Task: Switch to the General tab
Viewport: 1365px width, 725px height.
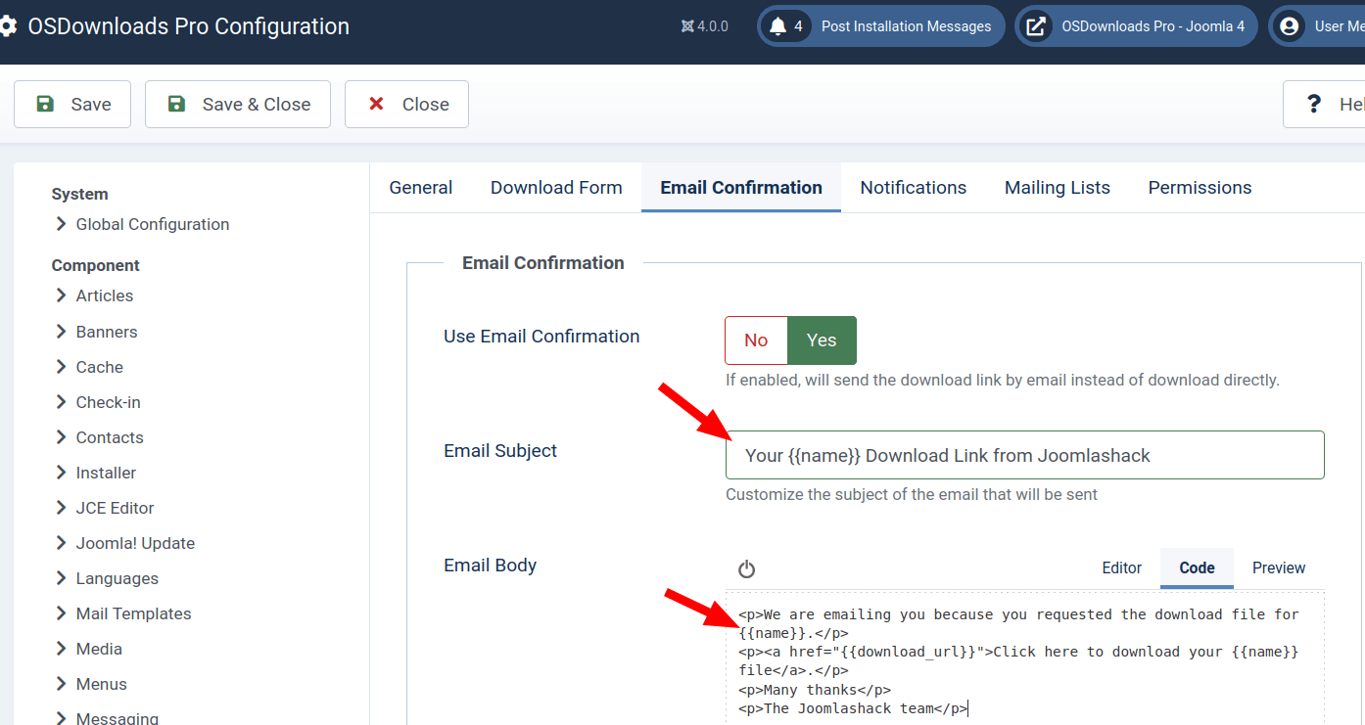Action: point(421,188)
